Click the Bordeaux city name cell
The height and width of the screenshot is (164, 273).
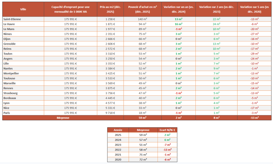10,98
